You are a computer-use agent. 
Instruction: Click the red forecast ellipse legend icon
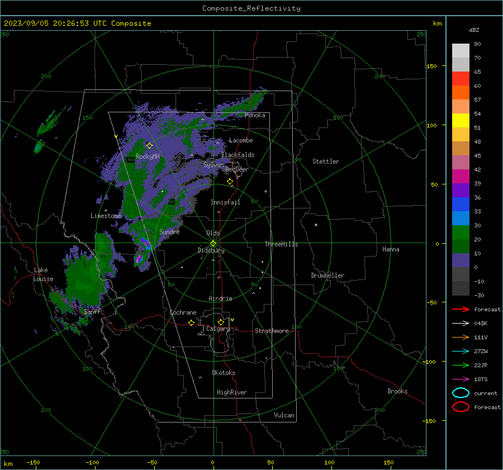[x=461, y=407]
